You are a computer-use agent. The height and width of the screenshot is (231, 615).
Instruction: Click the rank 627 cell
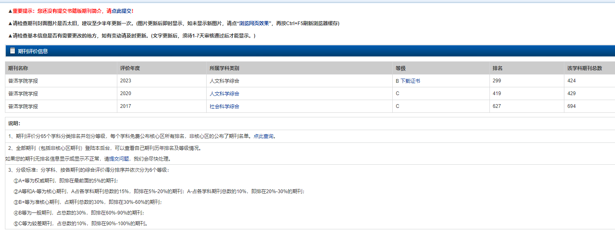[496, 107]
